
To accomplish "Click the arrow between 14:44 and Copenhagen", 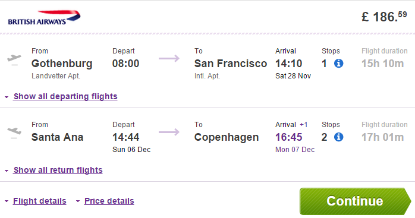I will (x=169, y=132).
